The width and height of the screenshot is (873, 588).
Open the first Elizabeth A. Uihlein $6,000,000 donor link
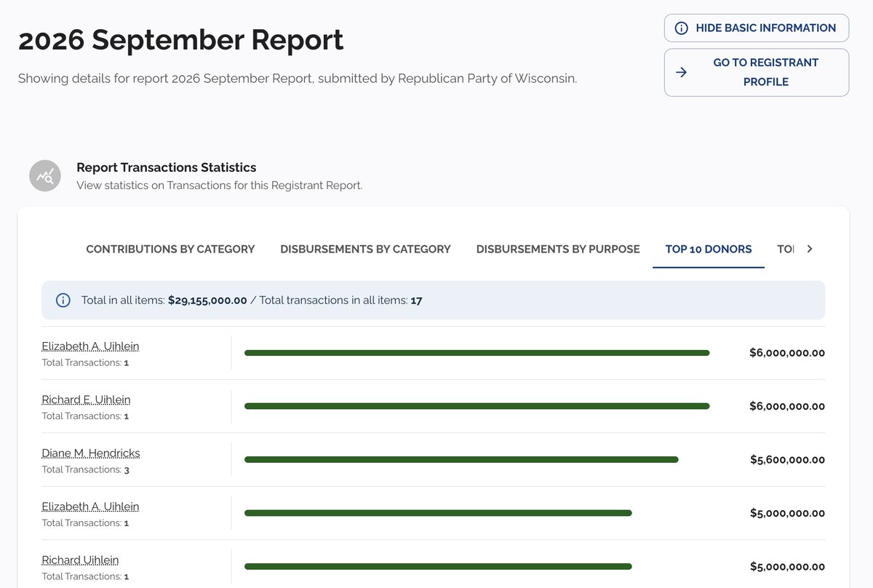[90, 346]
